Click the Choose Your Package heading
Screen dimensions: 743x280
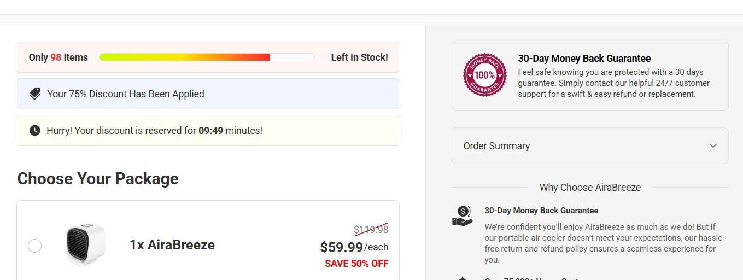(x=98, y=179)
